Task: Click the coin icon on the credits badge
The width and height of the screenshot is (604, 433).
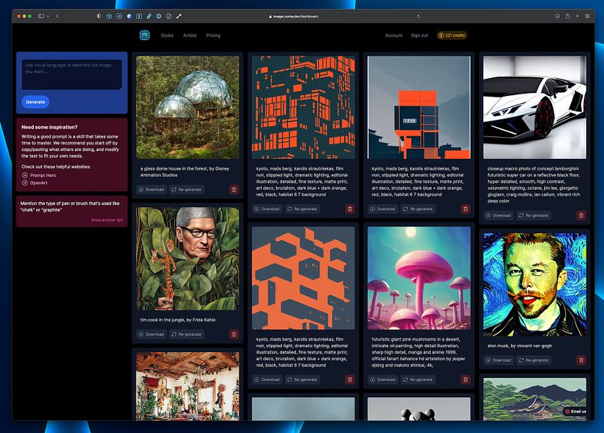Action: point(442,34)
